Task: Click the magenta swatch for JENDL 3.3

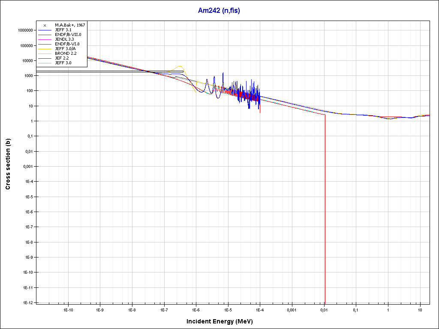Action: (45, 39)
